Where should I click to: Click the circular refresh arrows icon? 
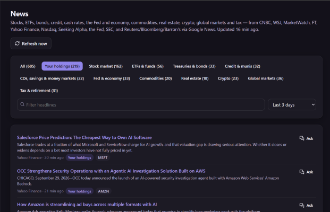tap(17, 43)
